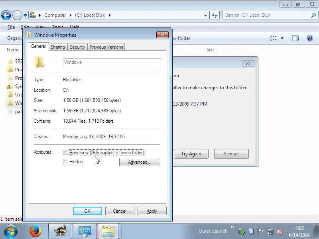
Task: Launch Firefox from the taskbar
Action: coord(35,231)
